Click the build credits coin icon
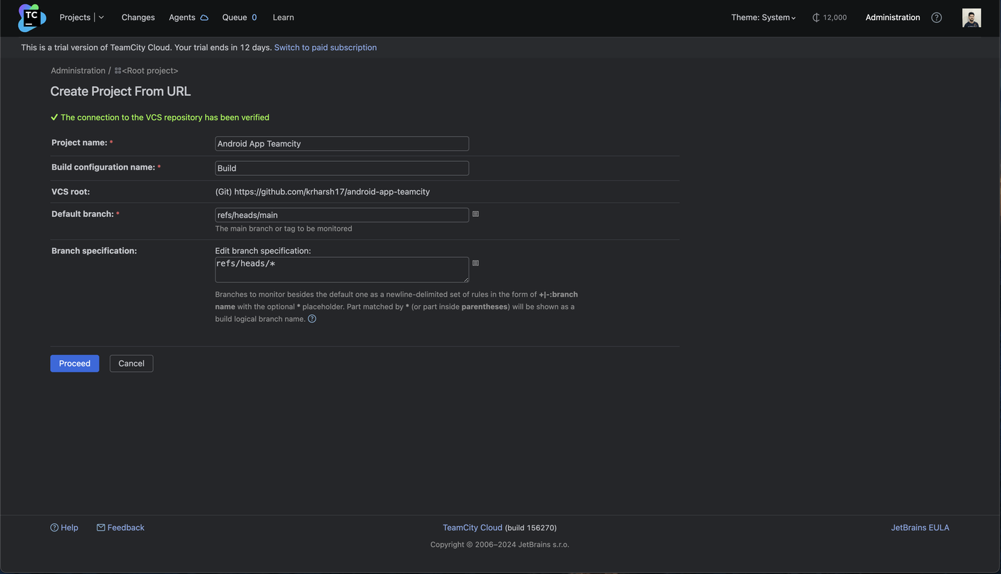 coord(816,17)
